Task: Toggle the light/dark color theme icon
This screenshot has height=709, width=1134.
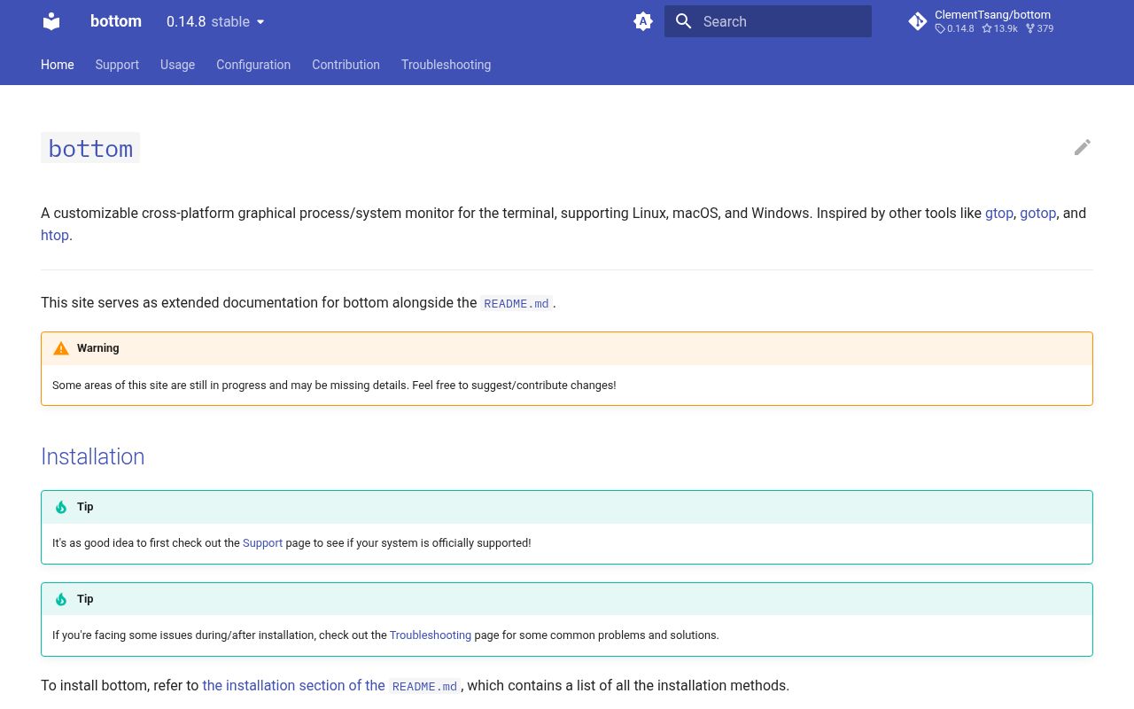Action: pos(643,21)
